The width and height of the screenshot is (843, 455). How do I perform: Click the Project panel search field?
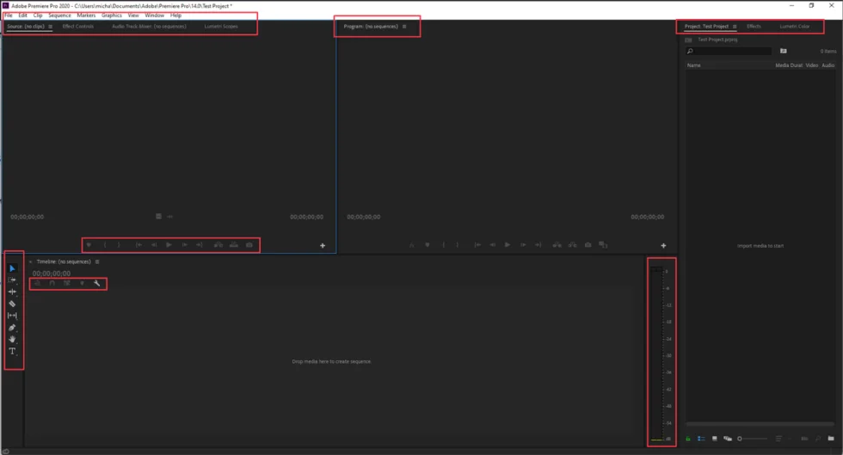click(x=729, y=51)
